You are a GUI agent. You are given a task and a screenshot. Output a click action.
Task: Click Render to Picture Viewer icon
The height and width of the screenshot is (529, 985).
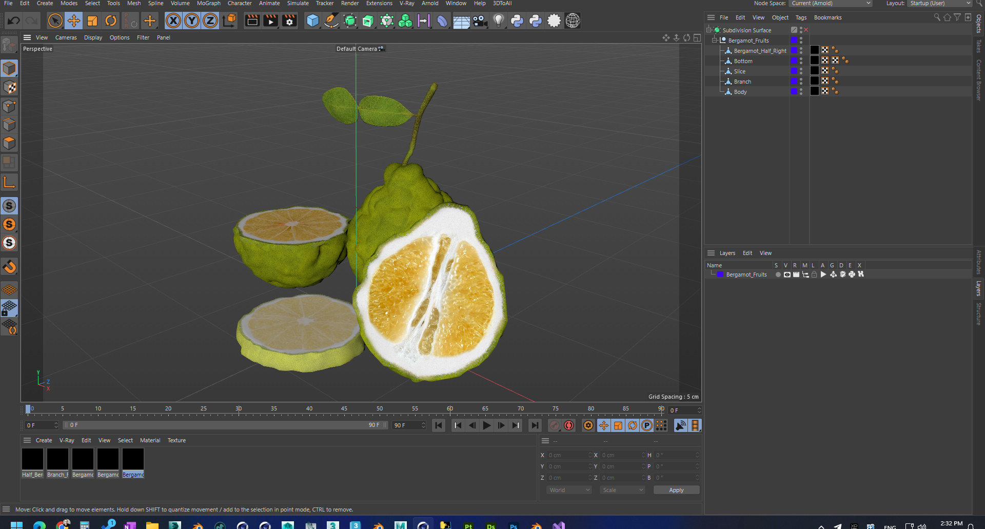(x=270, y=21)
